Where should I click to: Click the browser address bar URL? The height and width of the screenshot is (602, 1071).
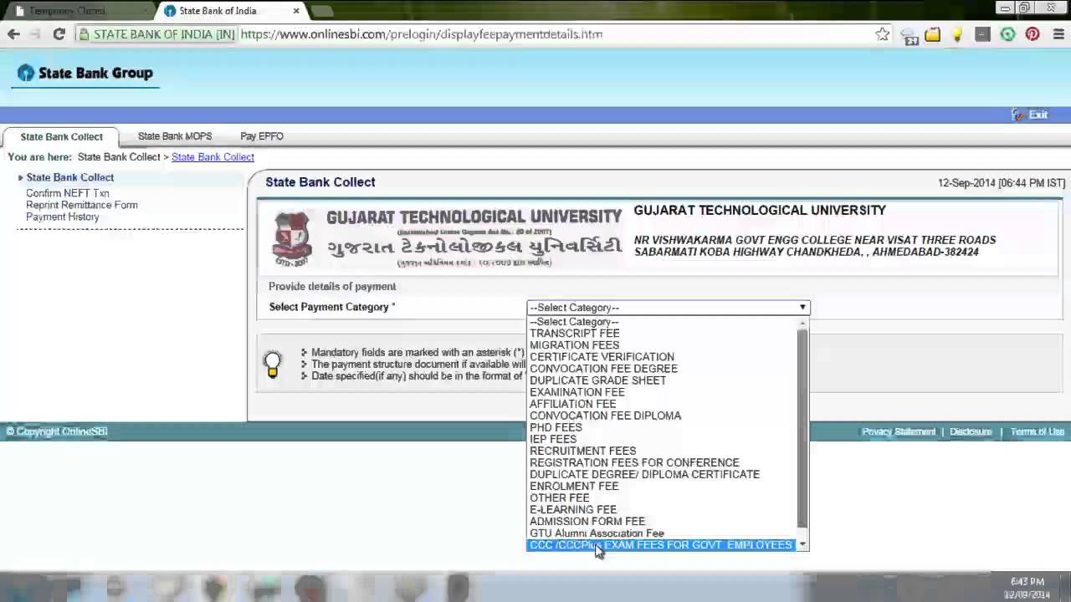coord(422,34)
